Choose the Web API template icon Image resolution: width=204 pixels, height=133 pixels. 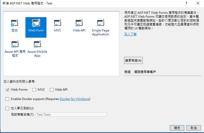pos(79,23)
